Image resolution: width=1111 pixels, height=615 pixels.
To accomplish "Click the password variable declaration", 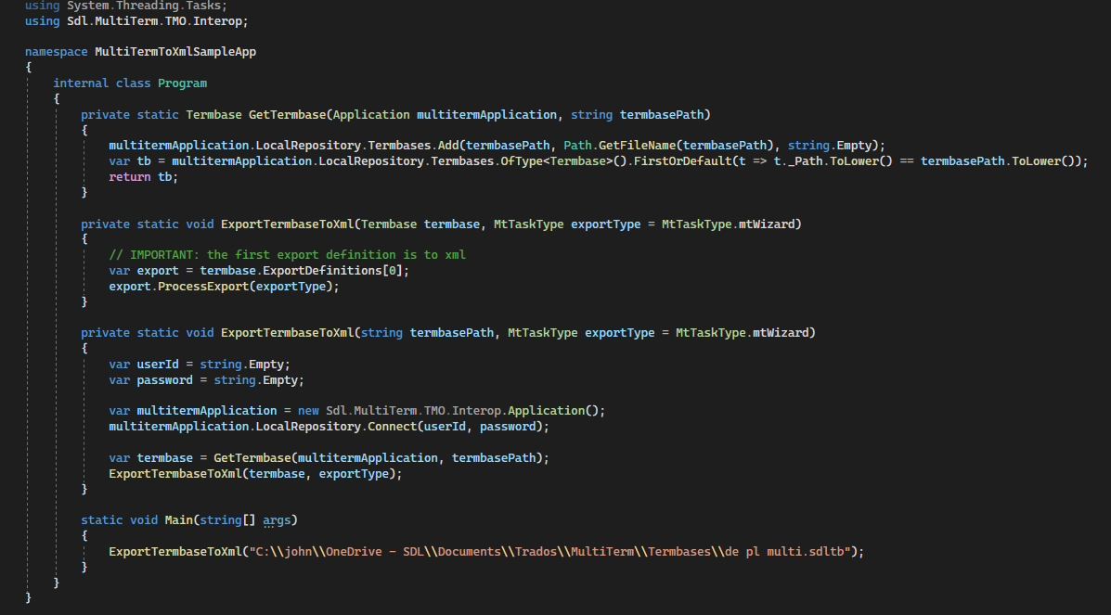I will click(x=164, y=380).
